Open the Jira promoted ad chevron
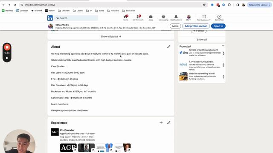Image resolution: width=273 pixels, height=153 pixels. coord(224,53)
